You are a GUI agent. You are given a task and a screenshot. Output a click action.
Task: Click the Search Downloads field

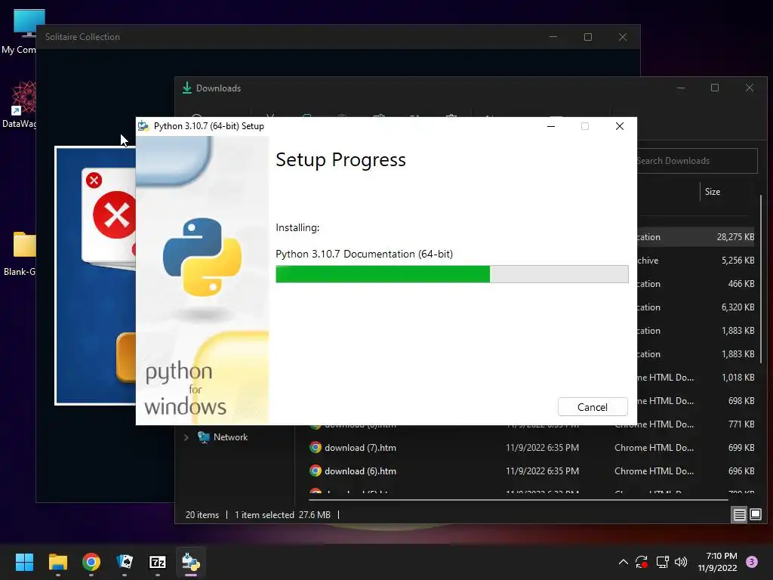tap(697, 161)
